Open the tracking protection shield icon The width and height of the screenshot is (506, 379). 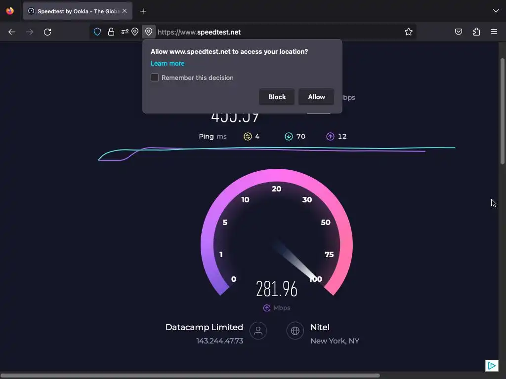[x=97, y=32]
